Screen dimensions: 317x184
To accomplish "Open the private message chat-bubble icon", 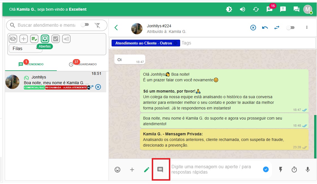I will pyautogui.click(x=160, y=170).
